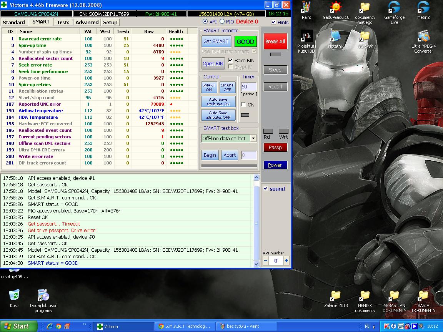Click the Victoria title bar cross icon
Screen dimensions: 443x332
pos(5,5)
